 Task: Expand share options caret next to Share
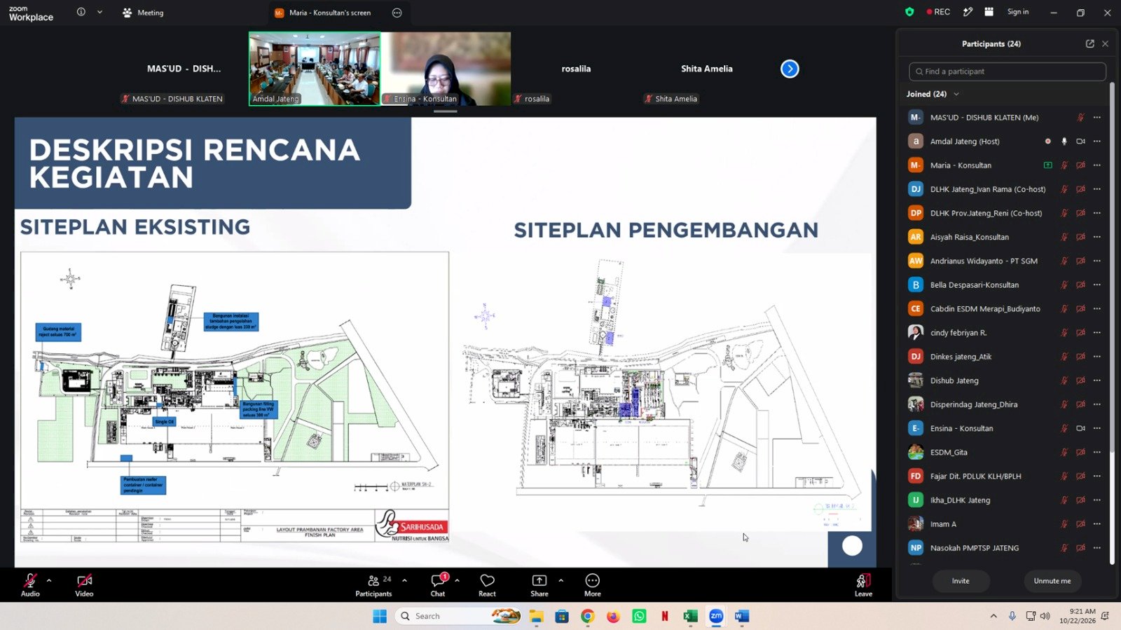pos(560,580)
